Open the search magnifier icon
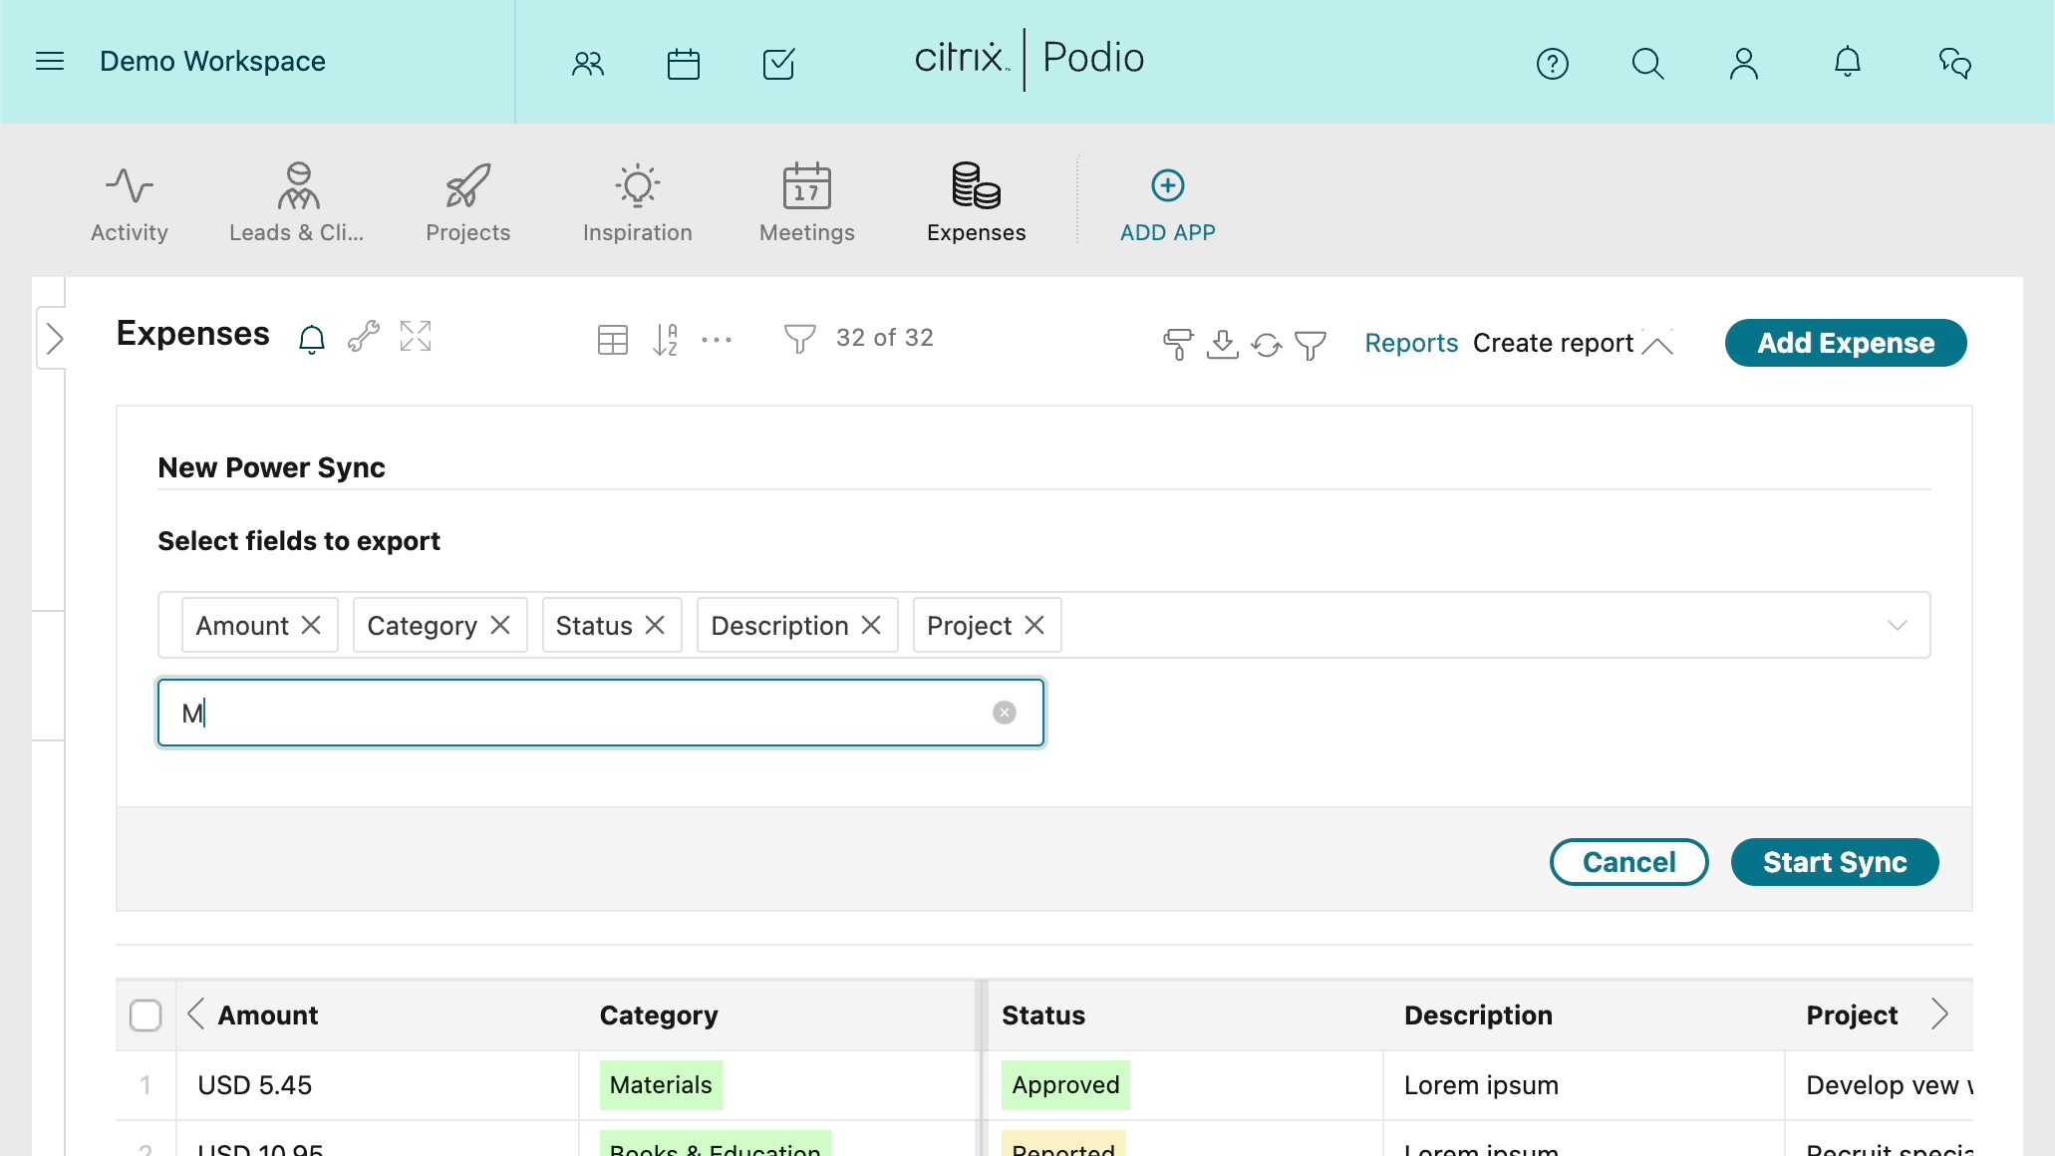 [x=1647, y=64]
